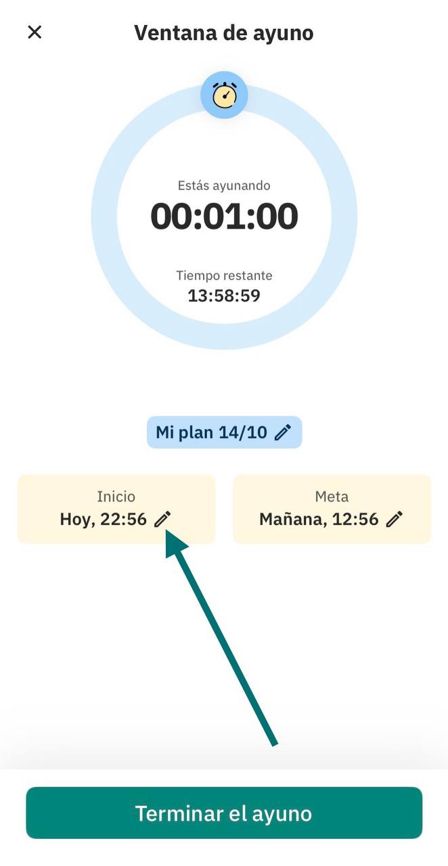Tap the stopwatch icon atop the ring

[224, 95]
